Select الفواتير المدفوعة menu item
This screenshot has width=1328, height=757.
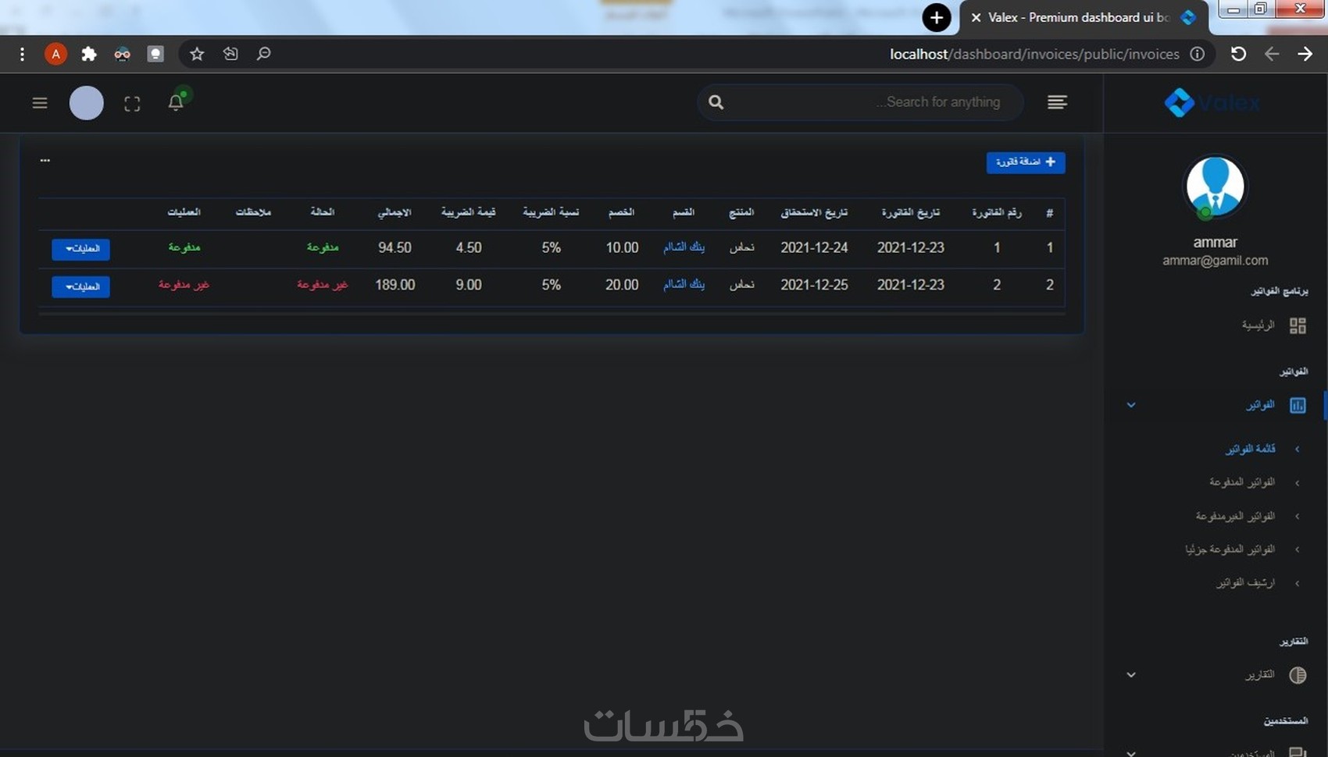[1242, 482]
